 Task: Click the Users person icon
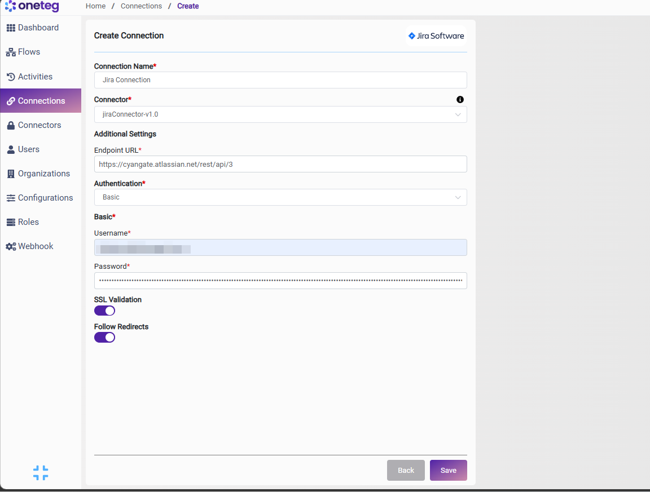[11, 149]
